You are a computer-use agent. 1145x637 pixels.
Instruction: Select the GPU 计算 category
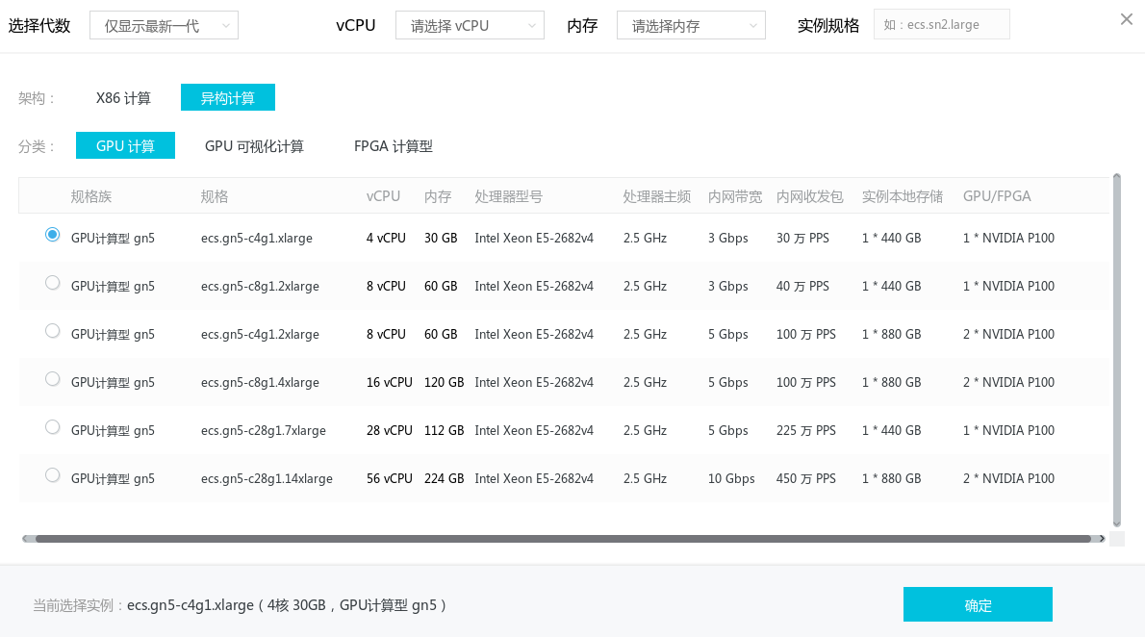click(x=126, y=146)
